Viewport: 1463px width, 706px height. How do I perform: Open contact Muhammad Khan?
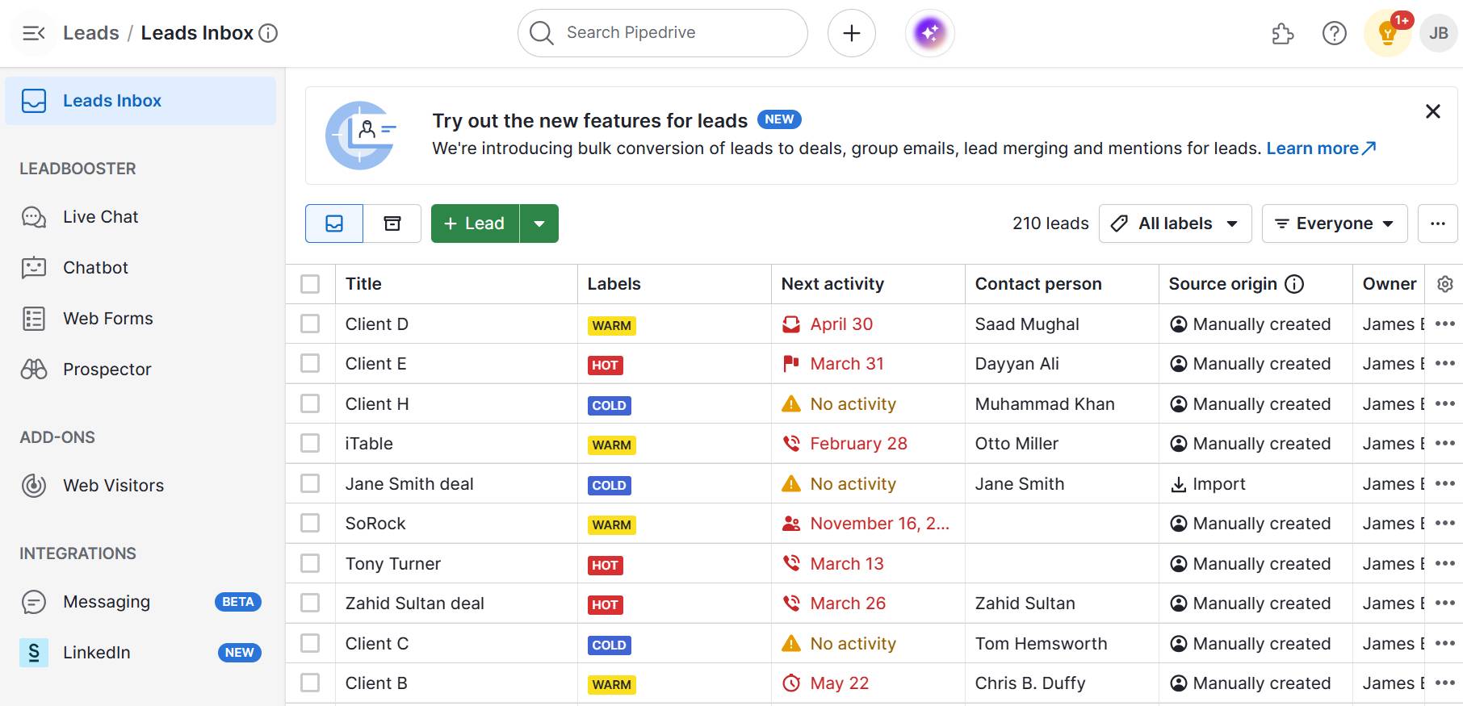[1045, 403]
